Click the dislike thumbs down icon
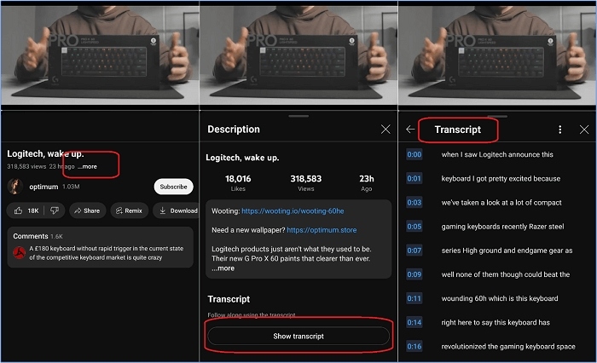Screen dimensions: 597x363 click(54, 210)
